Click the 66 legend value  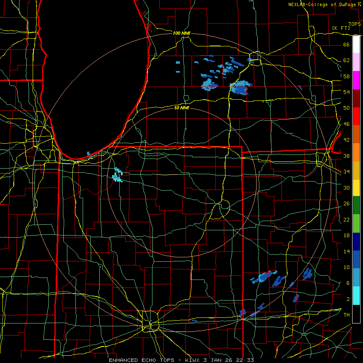point(346,44)
